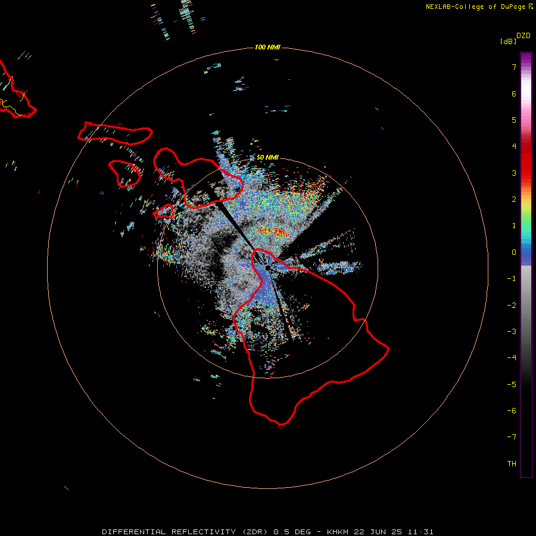
Task: Click the product title text at bottom
Action: pos(267,532)
